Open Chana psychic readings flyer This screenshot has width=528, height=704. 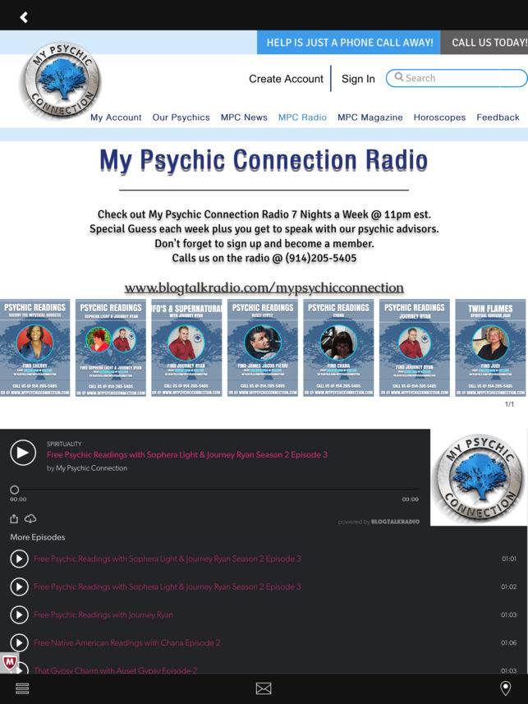tap(338, 347)
